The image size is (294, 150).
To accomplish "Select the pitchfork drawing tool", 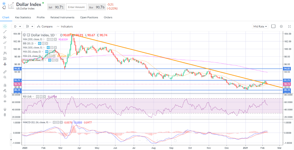I will (x=5, y=37).
